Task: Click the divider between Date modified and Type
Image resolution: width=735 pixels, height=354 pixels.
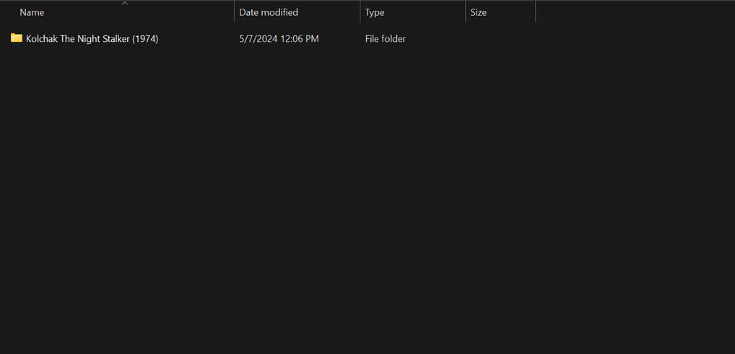Action: click(360, 12)
